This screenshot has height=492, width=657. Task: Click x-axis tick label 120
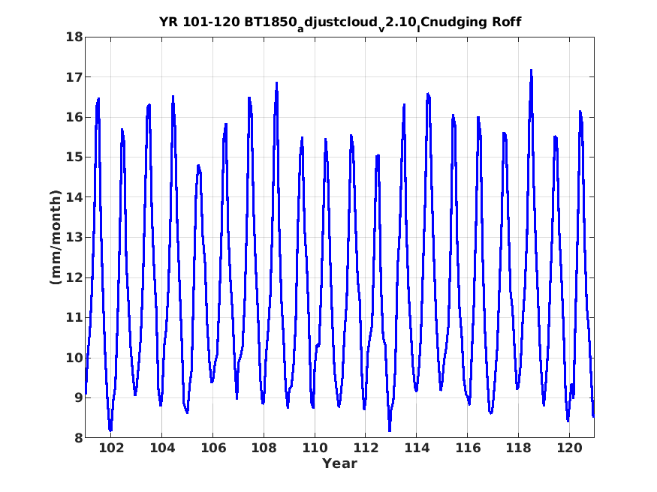pyautogui.click(x=569, y=448)
